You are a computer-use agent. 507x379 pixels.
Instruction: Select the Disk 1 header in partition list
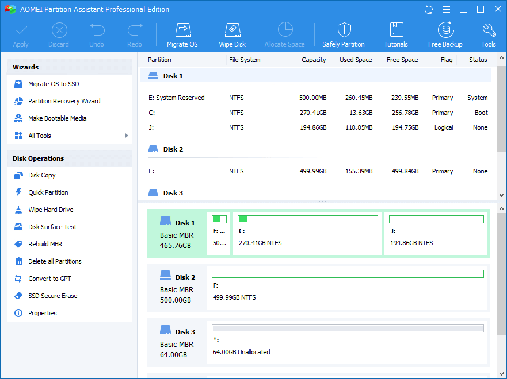click(316, 76)
